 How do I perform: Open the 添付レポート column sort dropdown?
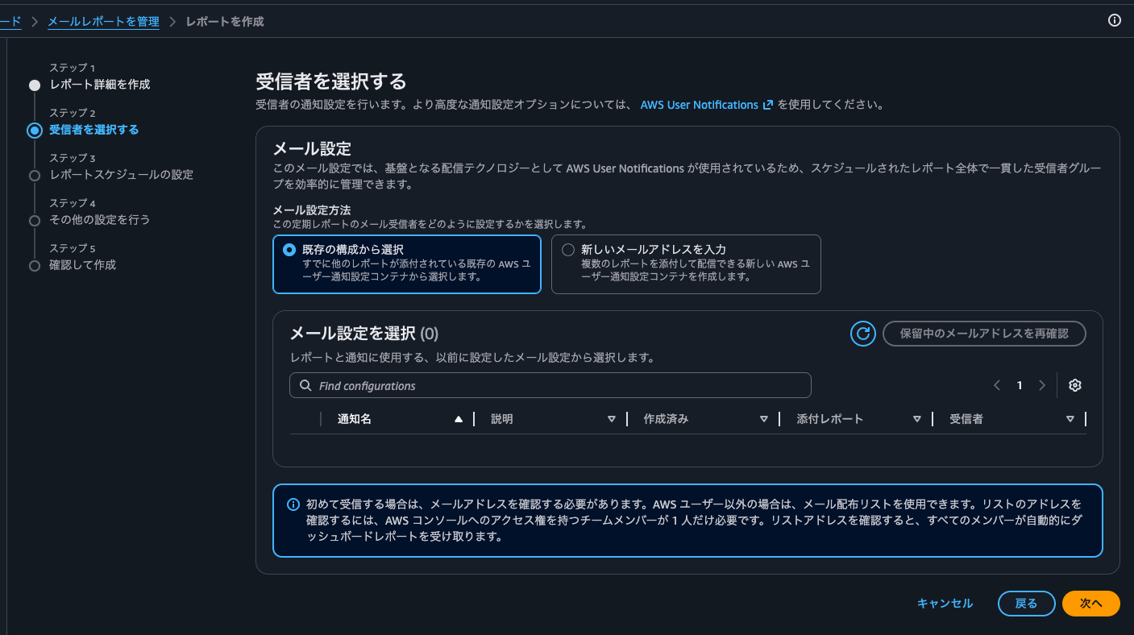coord(917,418)
